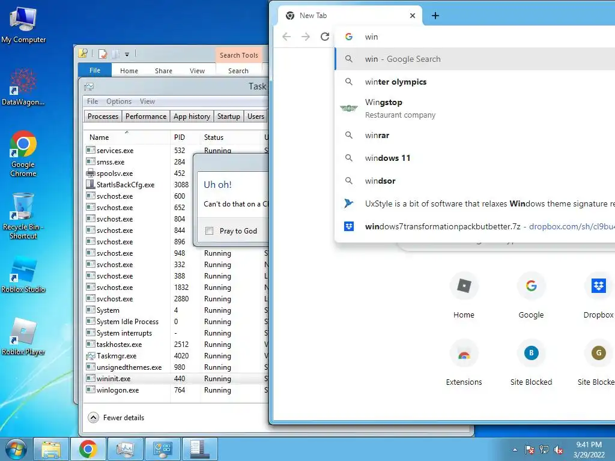Open the DataWagon desktop shortcut
The height and width of the screenshot is (461, 615).
tap(23, 87)
